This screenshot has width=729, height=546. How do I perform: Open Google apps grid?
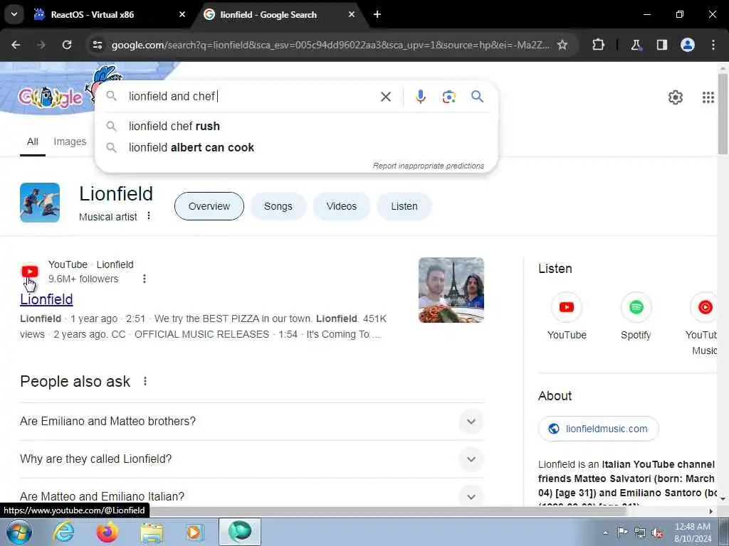pyautogui.click(x=708, y=97)
